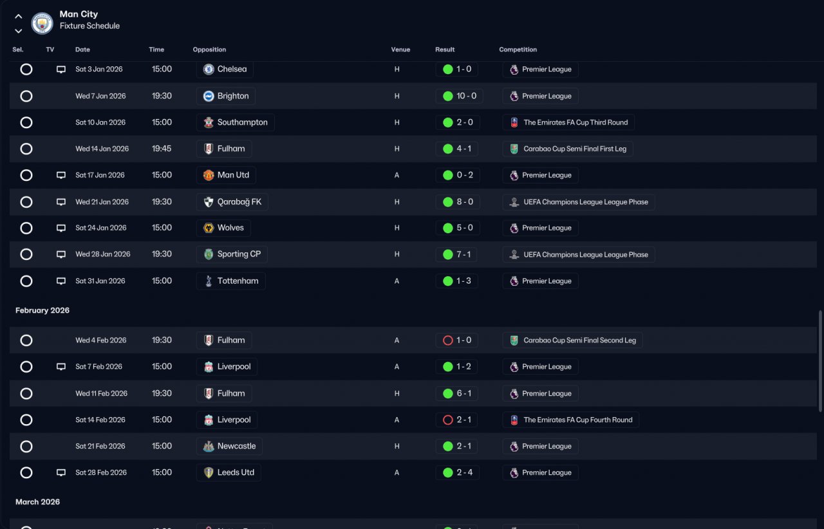Click the Brighton club crest icon
824x529 pixels.
pos(209,96)
